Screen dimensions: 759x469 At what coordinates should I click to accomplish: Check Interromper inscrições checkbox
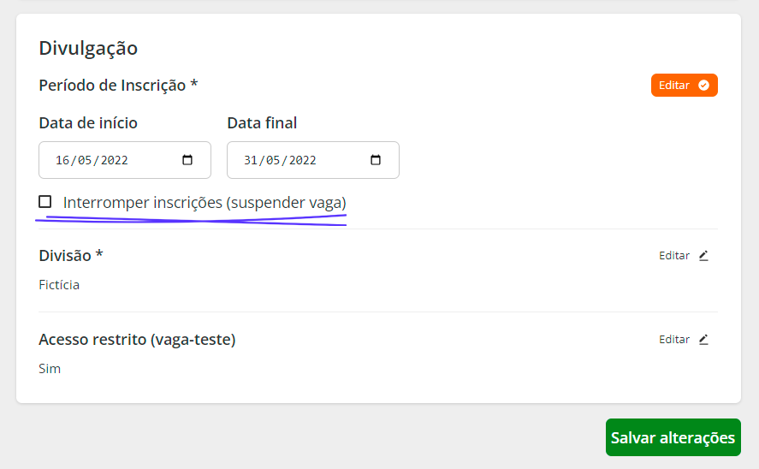(45, 201)
